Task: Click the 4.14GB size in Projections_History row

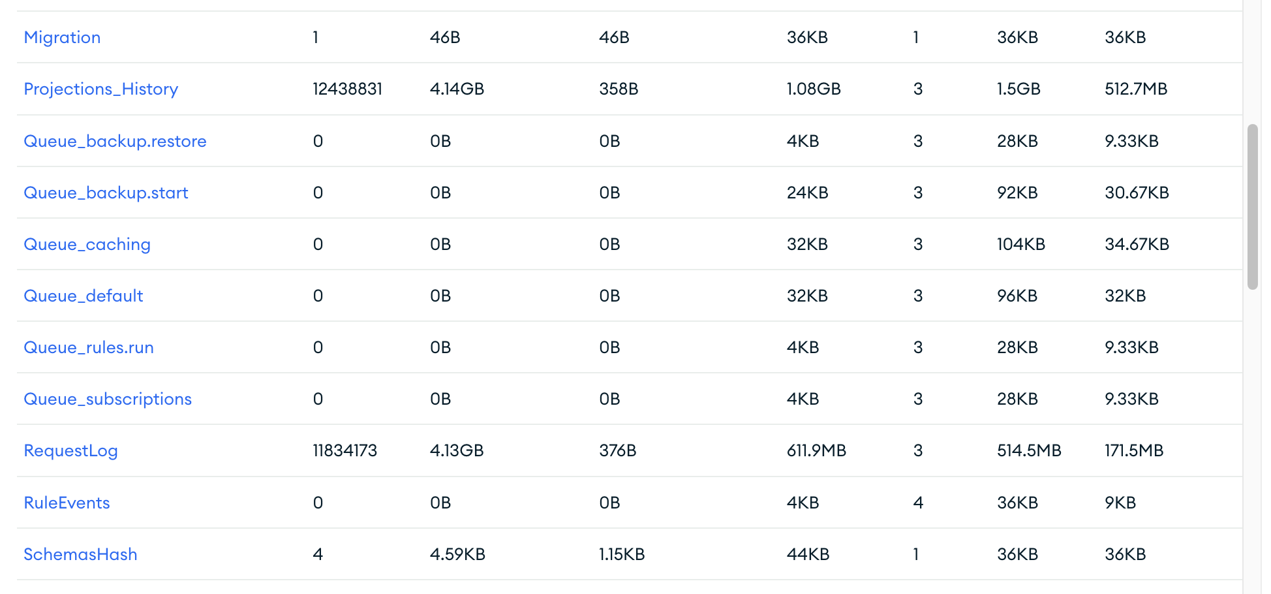Action: pos(457,89)
